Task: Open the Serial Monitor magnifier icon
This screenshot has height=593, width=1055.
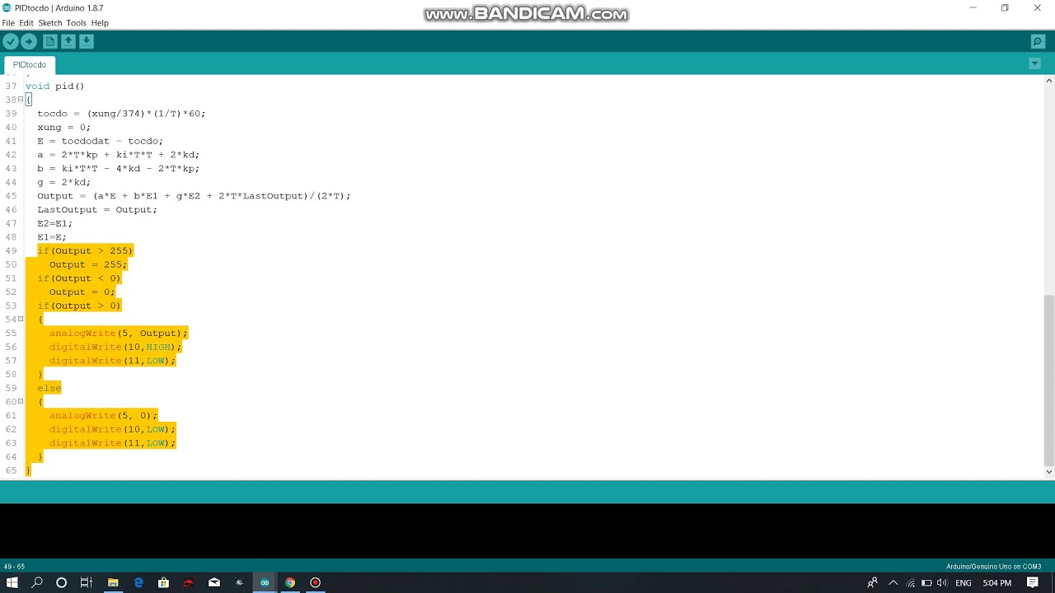Action: (x=1038, y=41)
